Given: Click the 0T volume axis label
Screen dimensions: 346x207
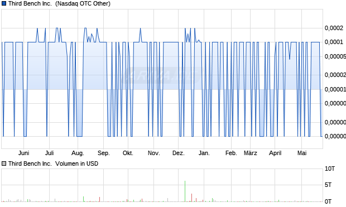Looking at the screenshot, I should 328,201.
